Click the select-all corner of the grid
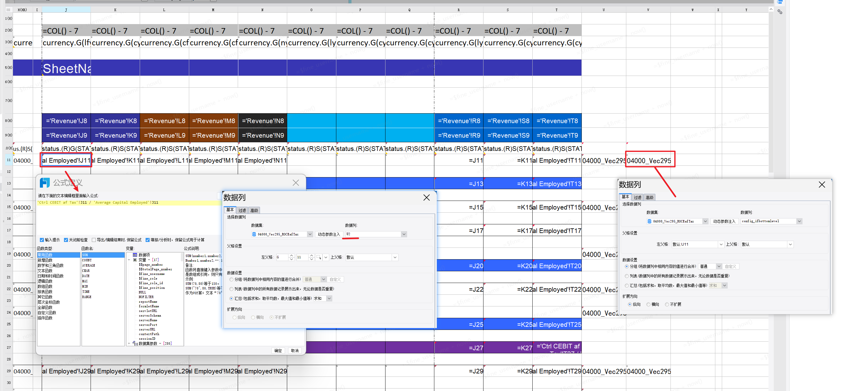 8,10
